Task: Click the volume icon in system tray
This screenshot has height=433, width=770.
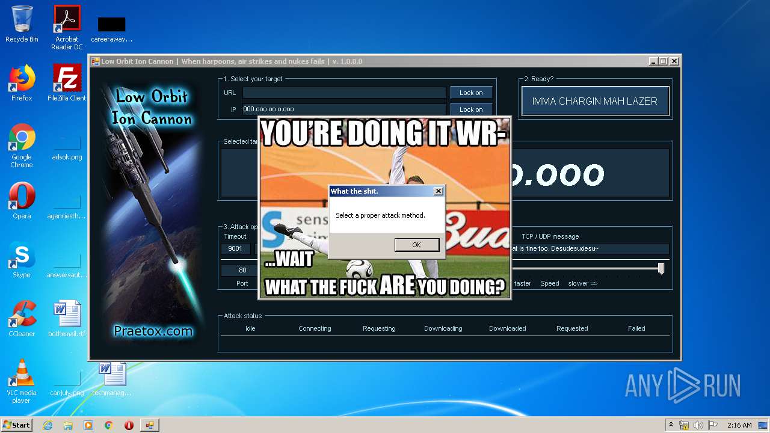Action: coord(698,425)
